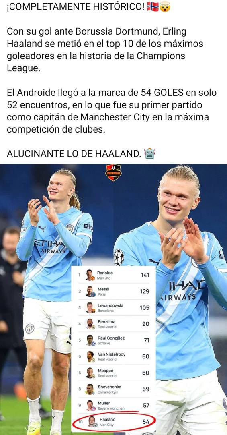Select the Raúl González ranking row

coord(113,340)
